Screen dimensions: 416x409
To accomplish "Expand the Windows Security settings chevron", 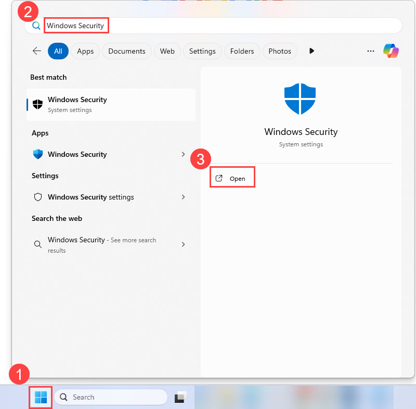I will [x=183, y=197].
